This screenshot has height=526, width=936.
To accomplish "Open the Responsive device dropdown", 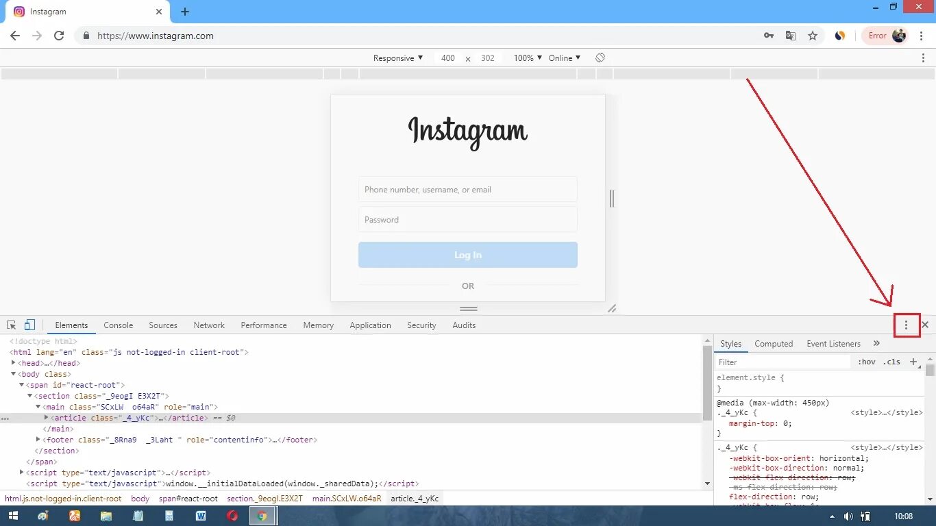I will click(398, 58).
